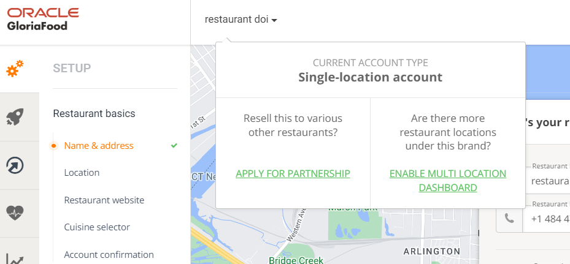Expand the restaurant doi account dropdown
The image size is (570, 264).
coord(241,19)
